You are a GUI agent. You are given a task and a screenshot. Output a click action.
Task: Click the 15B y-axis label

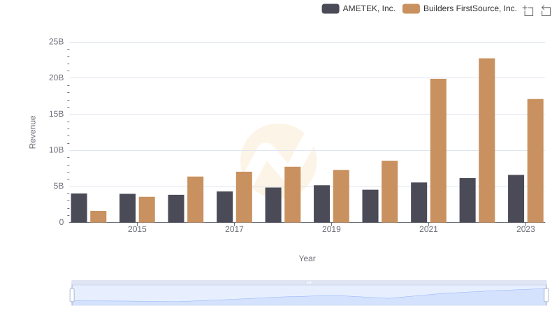click(57, 114)
